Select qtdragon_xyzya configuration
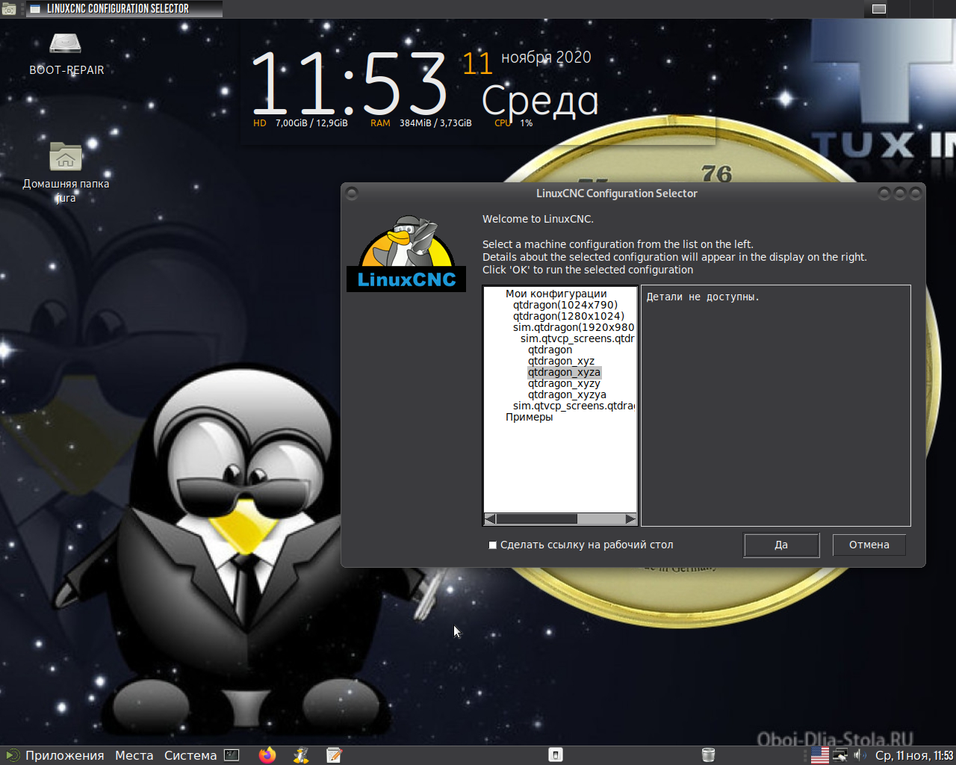The width and height of the screenshot is (956, 765). tap(567, 394)
